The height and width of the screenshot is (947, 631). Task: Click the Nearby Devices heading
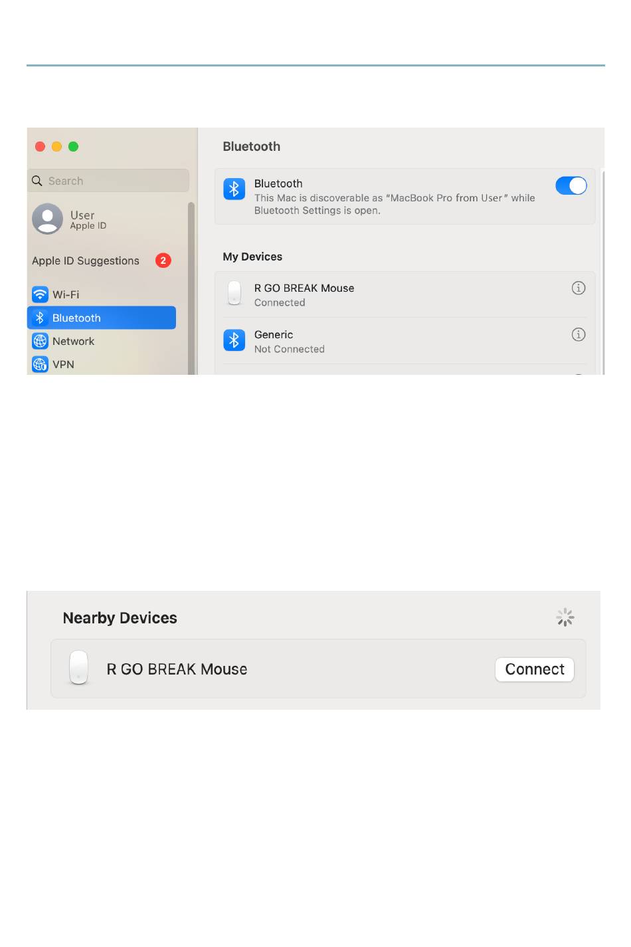(x=120, y=618)
